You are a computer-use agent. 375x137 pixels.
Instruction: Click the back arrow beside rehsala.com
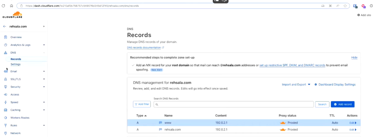point(4,26)
